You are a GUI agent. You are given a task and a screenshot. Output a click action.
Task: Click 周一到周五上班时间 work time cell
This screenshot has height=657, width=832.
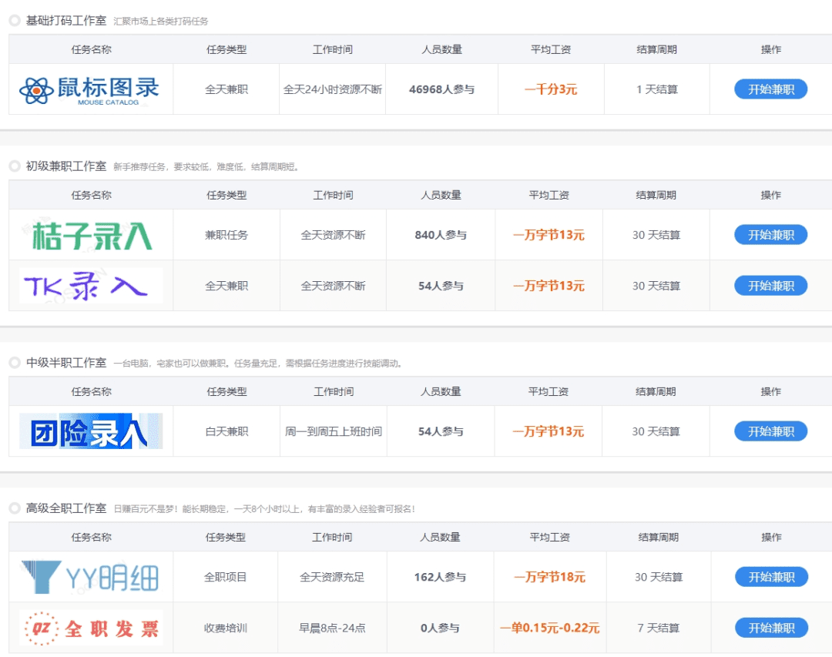click(334, 431)
